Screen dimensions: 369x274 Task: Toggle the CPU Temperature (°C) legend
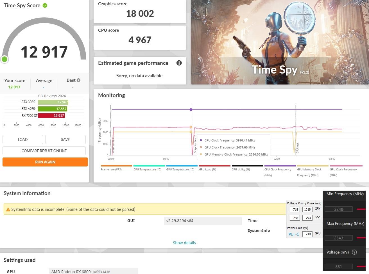click(149, 169)
